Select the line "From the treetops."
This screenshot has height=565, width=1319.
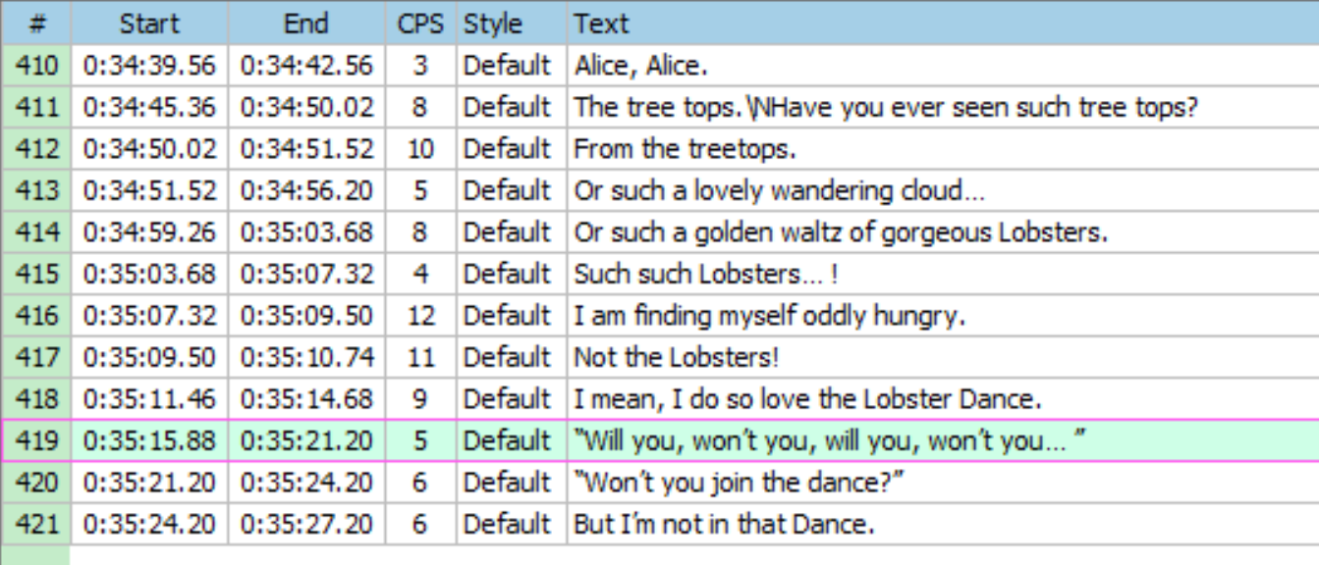685,149
